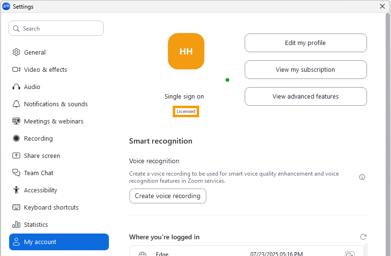
Task: Open View advanced features
Action: (306, 96)
